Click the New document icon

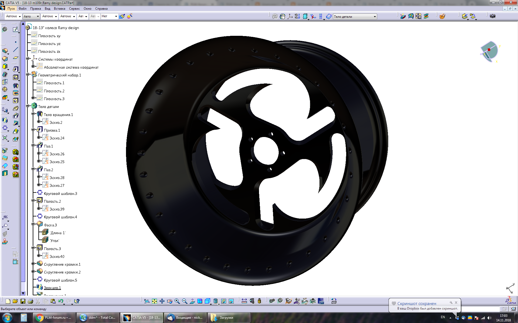8,301
